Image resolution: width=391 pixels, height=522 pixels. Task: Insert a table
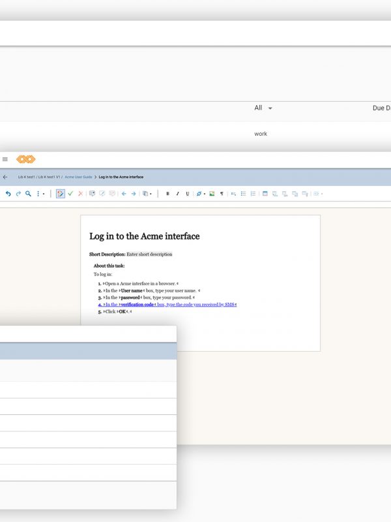tap(265, 193)
